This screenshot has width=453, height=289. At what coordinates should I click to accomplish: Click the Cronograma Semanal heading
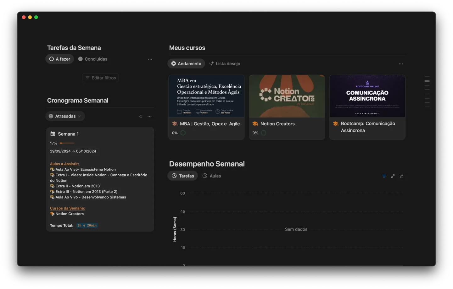(x=78, y=101)
